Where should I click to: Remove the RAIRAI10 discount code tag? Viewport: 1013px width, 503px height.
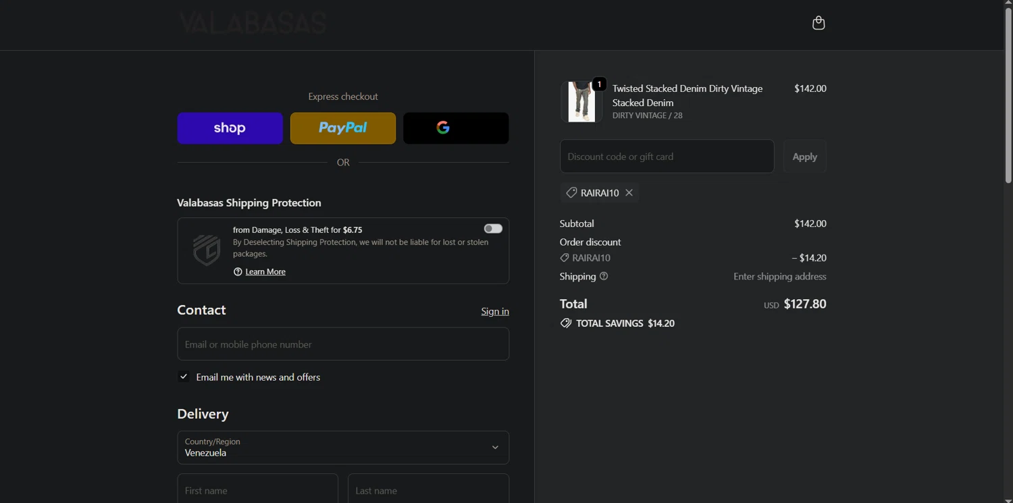click(x=629, y=193)
